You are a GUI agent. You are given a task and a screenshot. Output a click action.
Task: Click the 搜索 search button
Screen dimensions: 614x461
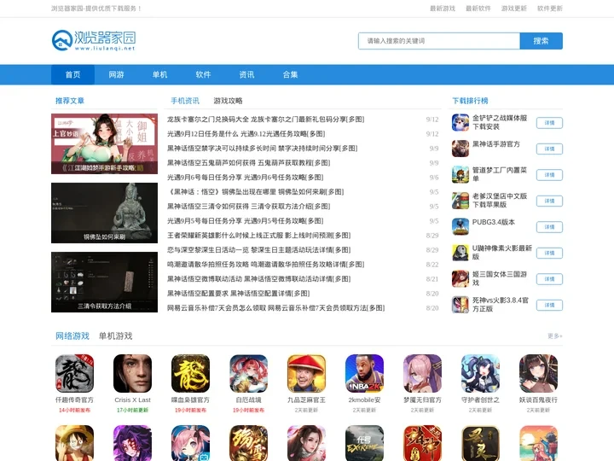coord(542,41)
